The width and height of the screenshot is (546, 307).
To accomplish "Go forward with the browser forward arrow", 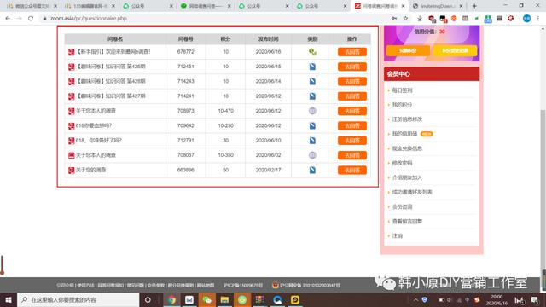I will pos(19,19).
